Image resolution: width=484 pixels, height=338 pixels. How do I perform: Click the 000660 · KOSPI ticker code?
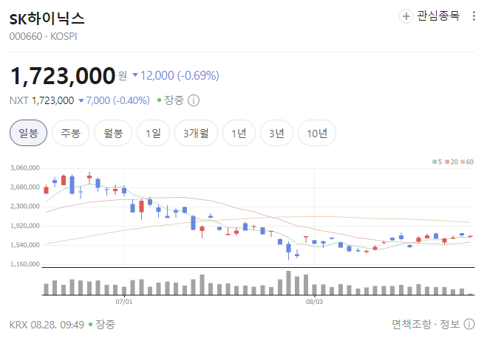(43, 36)
